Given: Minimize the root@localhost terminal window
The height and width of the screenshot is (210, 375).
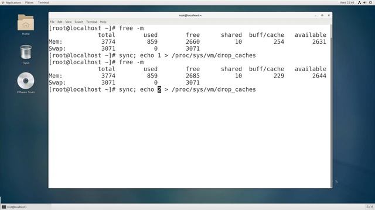Looking at the screenshot, I should [x=316, y=16].
